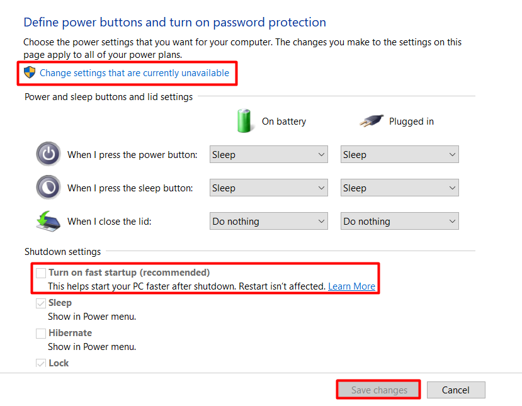
Task: Click the UAC shield icon
Action: click(30, 72)
